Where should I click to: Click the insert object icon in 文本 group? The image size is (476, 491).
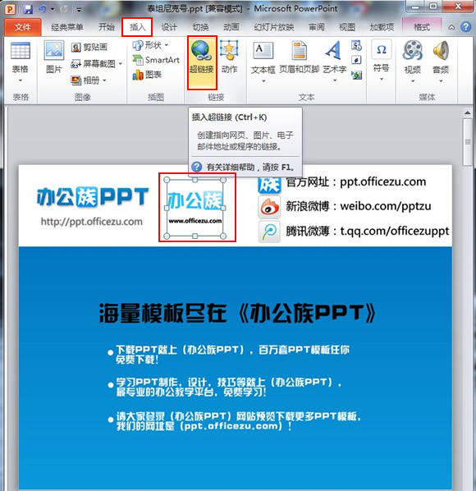pos(356,75)
